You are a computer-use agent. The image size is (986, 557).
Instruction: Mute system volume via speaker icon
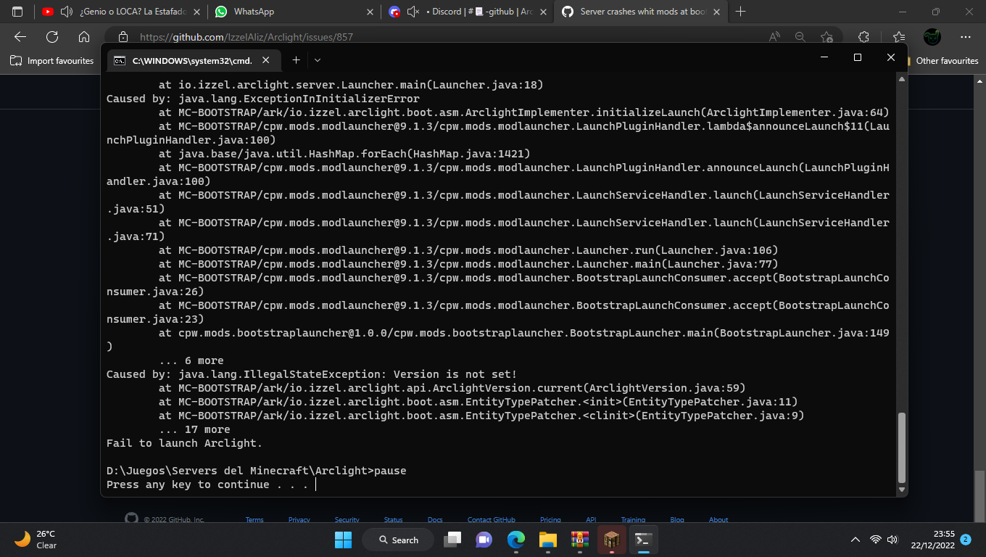[892, 540]
